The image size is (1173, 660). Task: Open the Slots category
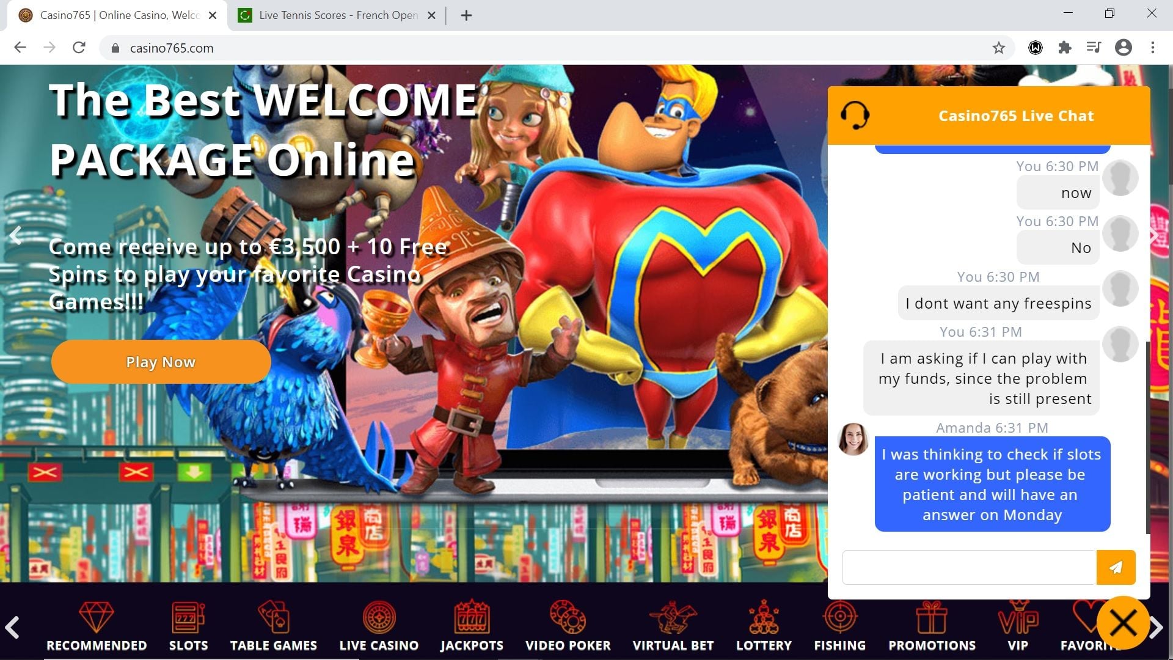pos(188,625)
